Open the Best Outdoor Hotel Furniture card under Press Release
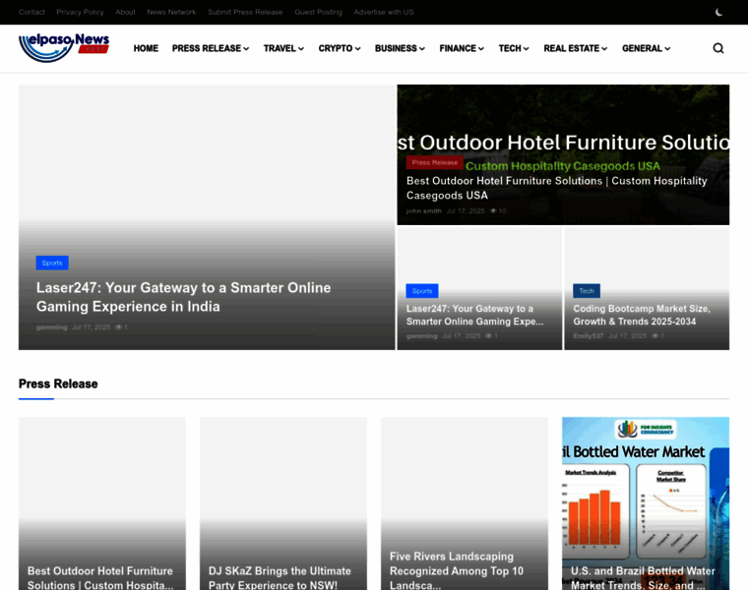 (100, 577)
